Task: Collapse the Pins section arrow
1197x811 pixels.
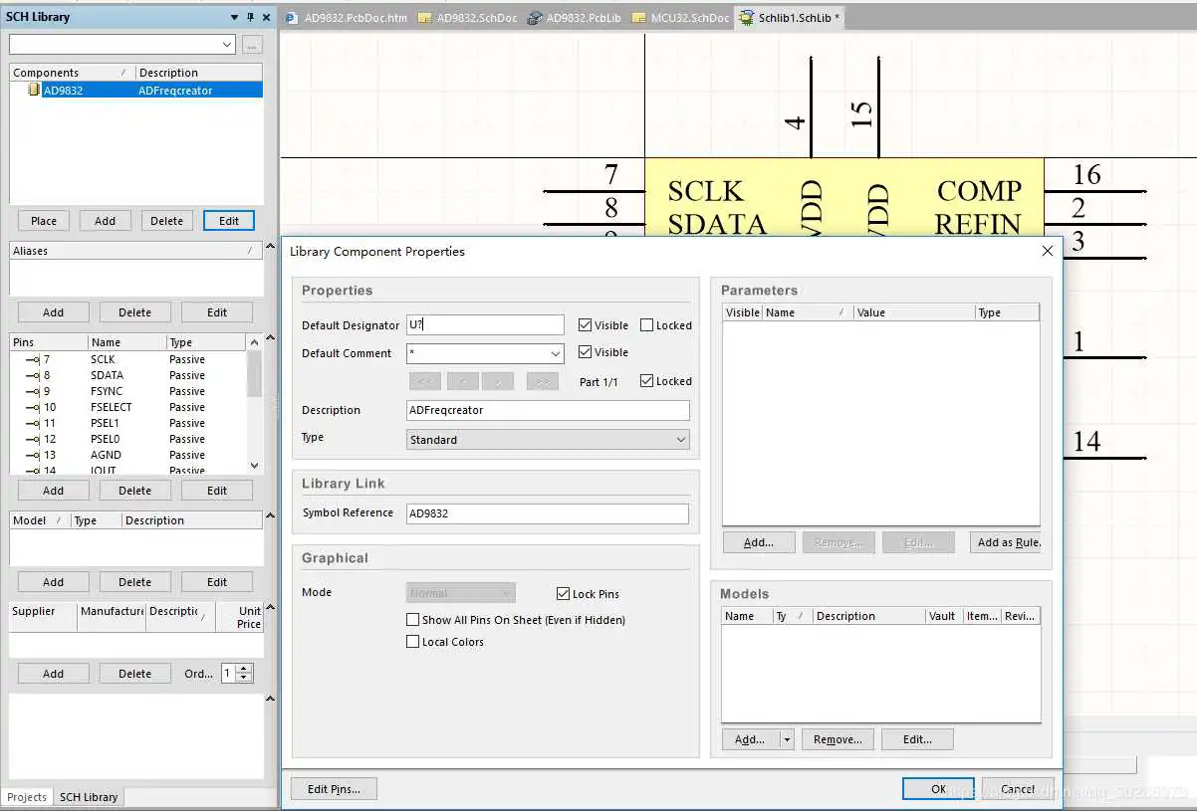Action: (x=270, y=338)
